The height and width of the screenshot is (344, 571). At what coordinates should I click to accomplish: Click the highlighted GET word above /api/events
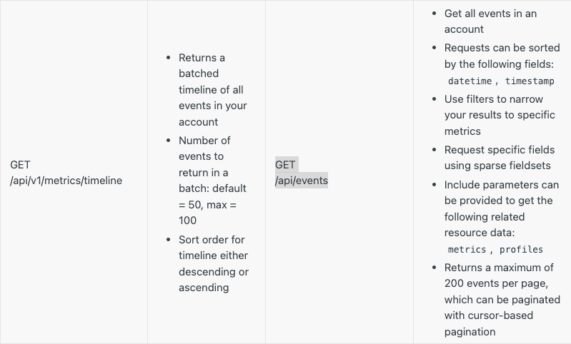point(285,165)
